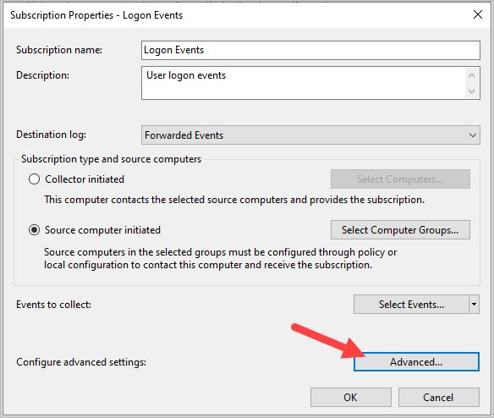Click the title 'Subscription Properties - Logon Events'
Viewport: 494px width, 418px height.
pyautogui.click(x=96, y=15)
